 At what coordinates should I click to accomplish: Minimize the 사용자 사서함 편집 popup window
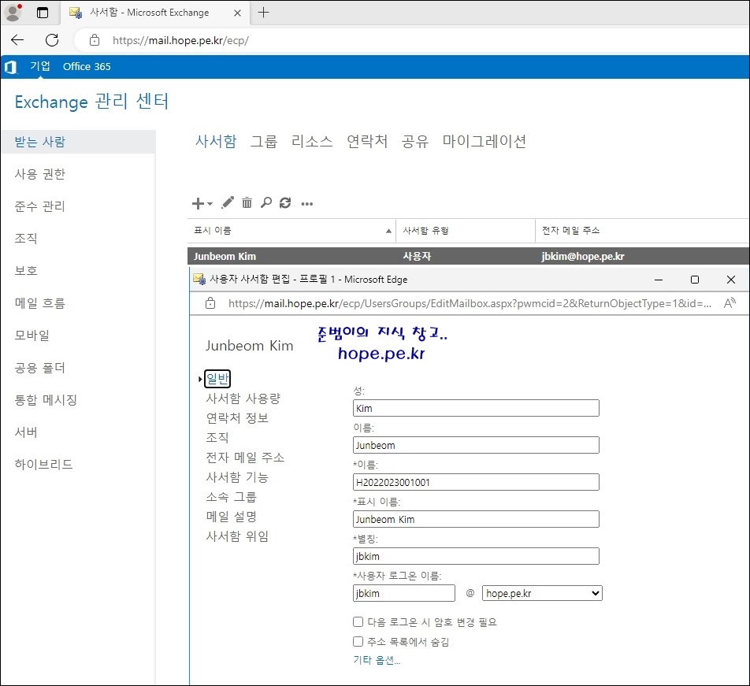coord(659,280)
